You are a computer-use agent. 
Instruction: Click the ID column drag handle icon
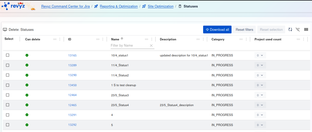coord(98,39)
